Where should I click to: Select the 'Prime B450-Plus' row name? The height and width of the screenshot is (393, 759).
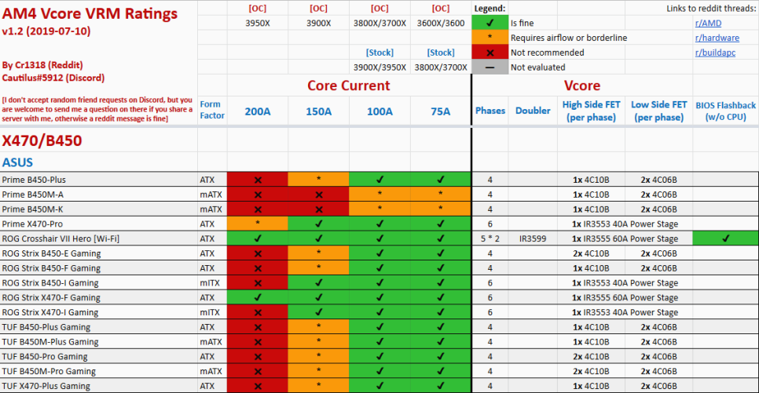tap(34, 180)
